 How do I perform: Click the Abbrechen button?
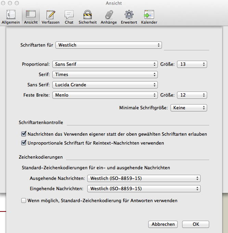pos(163,224)
